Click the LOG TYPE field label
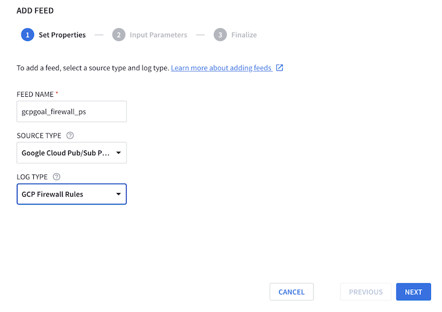The image size is (442, 312). [x=32, y=177]
